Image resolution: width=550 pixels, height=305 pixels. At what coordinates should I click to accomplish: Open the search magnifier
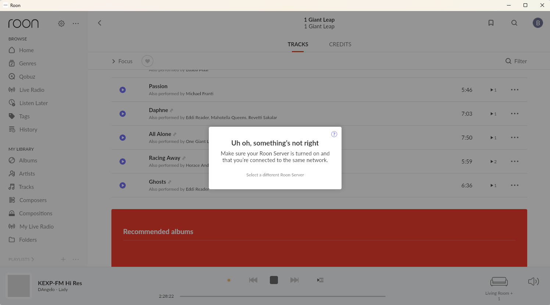point(514,23)
